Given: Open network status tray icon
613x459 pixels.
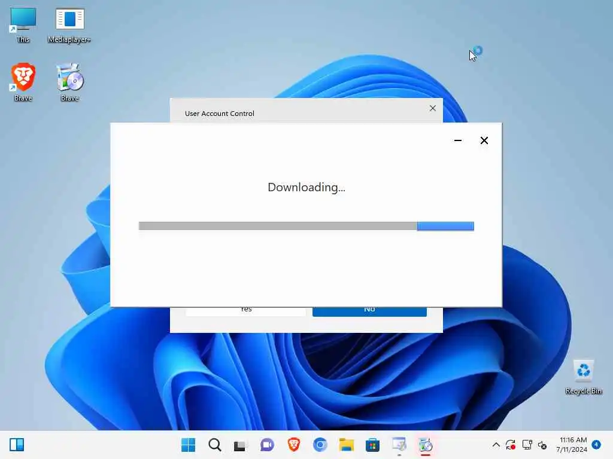Looking at the screenshot, I should click(x=527, y=445).
